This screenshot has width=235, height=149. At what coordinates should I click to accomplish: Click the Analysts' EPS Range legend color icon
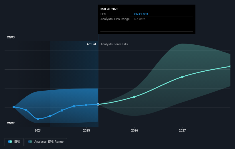pos(30,142)
